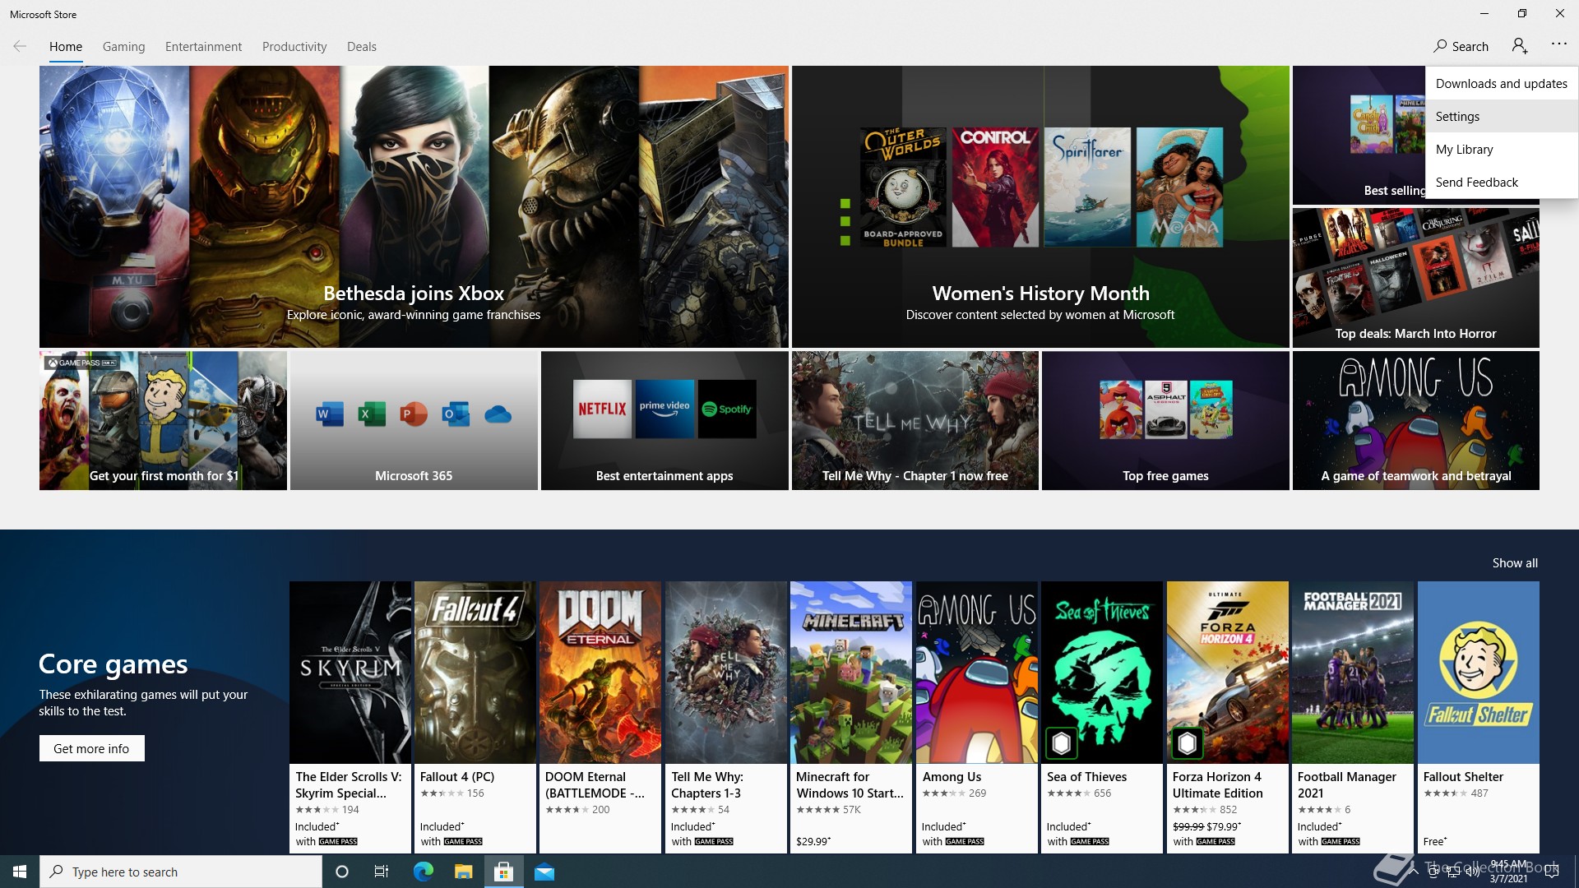Open Task View on taskbar

pos(382,872)
